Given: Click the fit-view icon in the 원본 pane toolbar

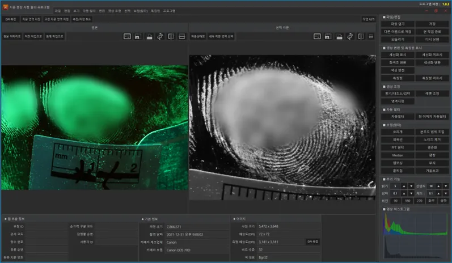Looking at the screenshot, I should point(127,36).
